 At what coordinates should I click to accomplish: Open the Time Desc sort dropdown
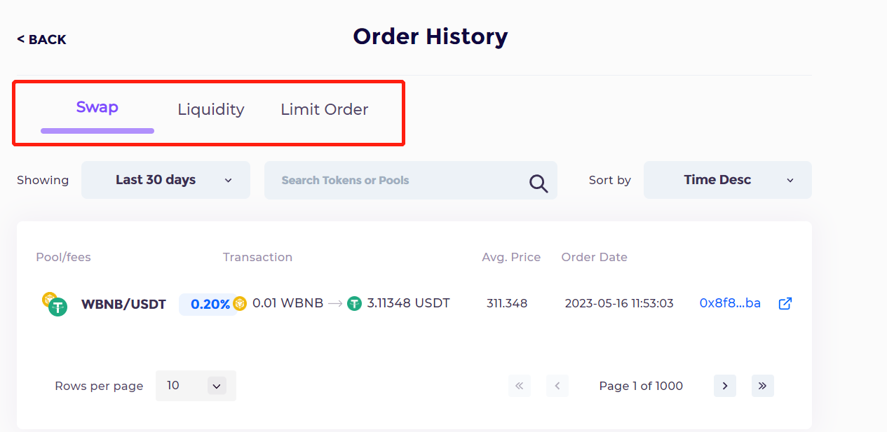[x=728, y=180]
